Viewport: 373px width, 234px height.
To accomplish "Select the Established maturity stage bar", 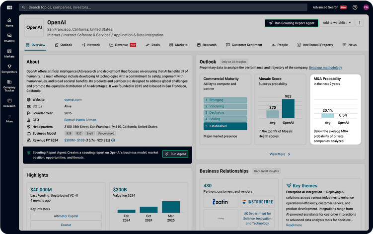I will tap(225, 126).
